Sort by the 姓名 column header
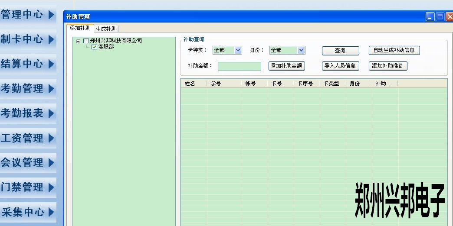453x226 pixels. pyautogui.click(x=194, y=83)
